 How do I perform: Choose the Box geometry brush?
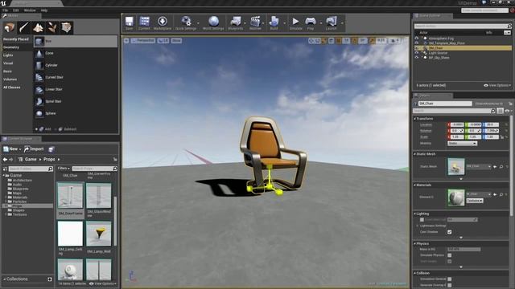point(76,41)
